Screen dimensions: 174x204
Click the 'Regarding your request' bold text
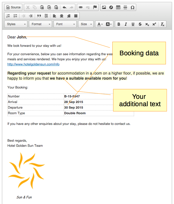click(x=29, y=73)
